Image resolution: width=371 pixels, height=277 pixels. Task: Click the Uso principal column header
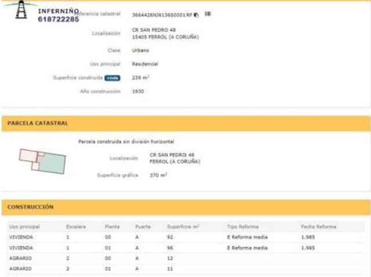[24, 227]
